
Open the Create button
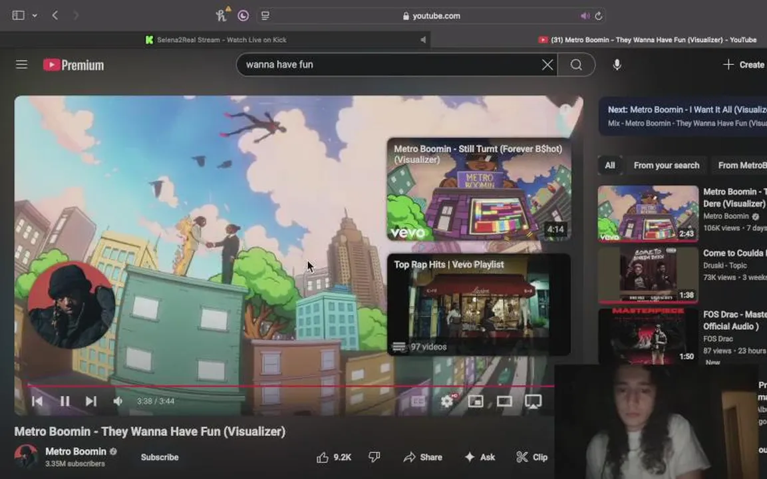(744, 65)
